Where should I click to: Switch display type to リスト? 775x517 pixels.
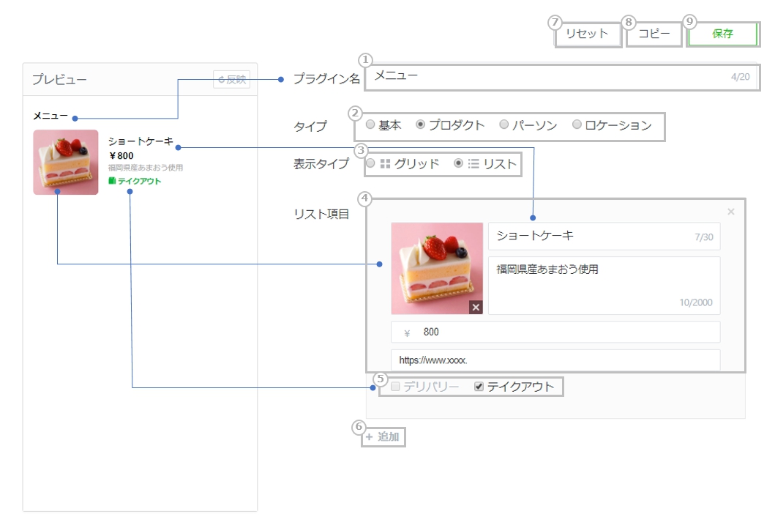coord(458,164)
